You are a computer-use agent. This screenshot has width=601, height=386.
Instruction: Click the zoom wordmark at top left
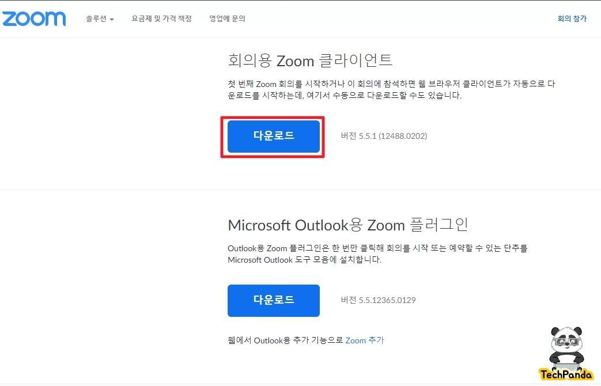[33, 18]
